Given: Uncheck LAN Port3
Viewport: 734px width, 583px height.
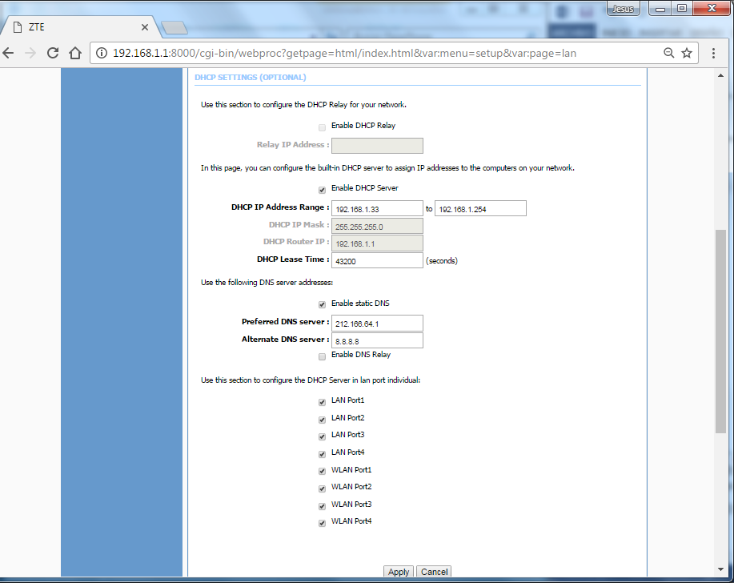Looking at the screenshot, I should click(322, 436).
